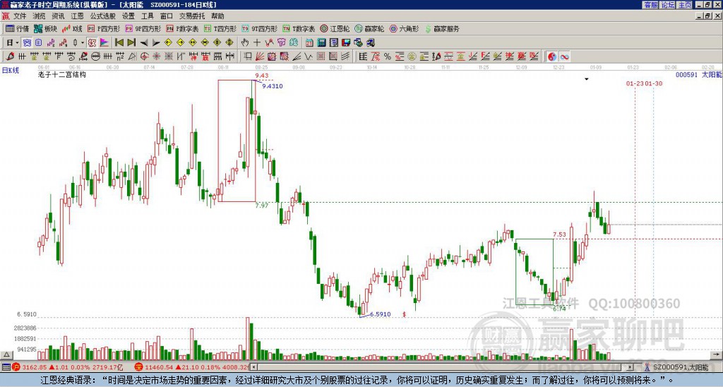Click SZ000591,太阳能 in the status bar
This screenshot has width=723, height=387.
coord(681,367)
